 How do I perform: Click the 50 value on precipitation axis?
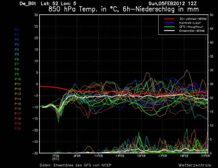coord(212,15)
